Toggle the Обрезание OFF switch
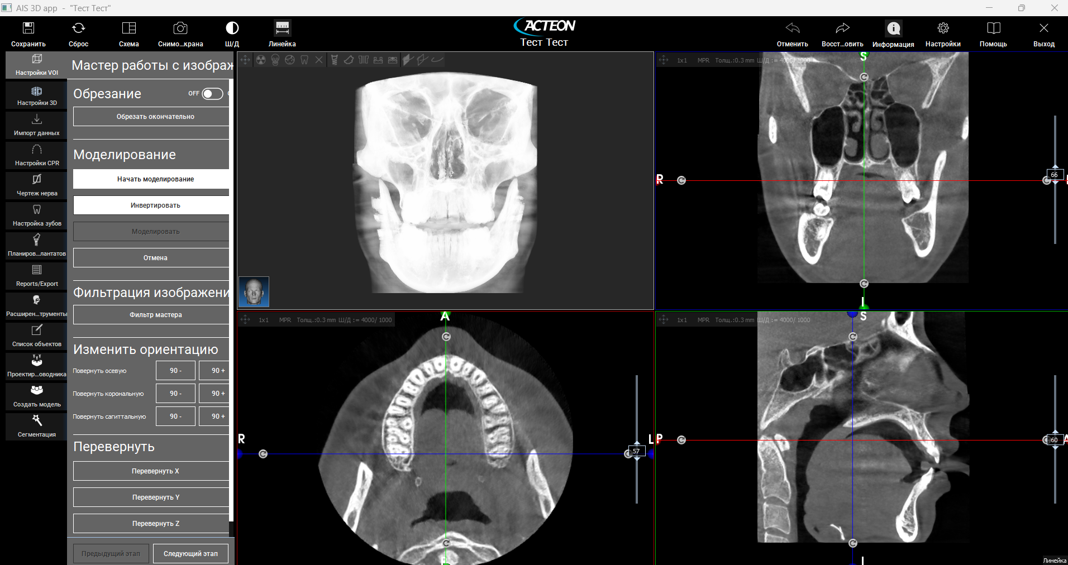This screenshot has width=1068, height=565. (212, 94)
